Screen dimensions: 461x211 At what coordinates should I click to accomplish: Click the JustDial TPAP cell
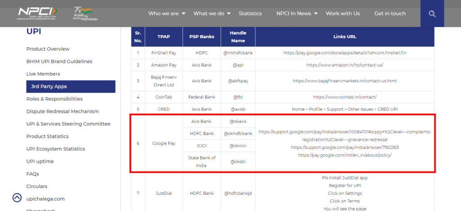pyautogui.click(x=164, y=193)
